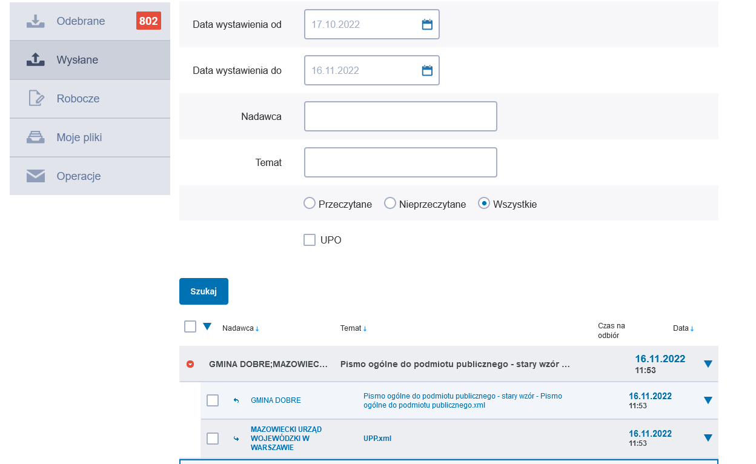Open bulk actions dropdown next to select-all
Viewport: 756px width, 464px height.
pos(207,326)
